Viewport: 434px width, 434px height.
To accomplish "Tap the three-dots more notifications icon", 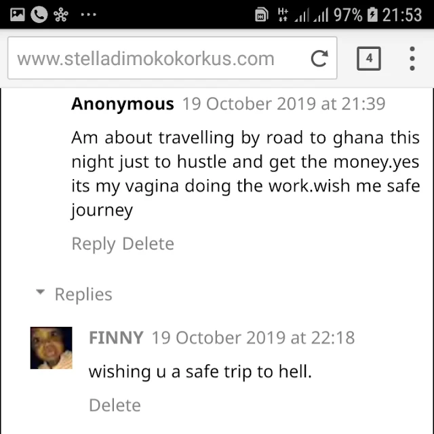I will click(89, 14).
